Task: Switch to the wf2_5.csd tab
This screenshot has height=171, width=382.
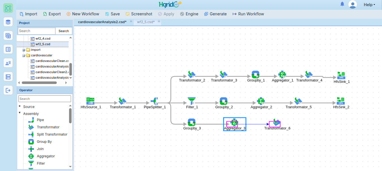Action: [146, 22]
